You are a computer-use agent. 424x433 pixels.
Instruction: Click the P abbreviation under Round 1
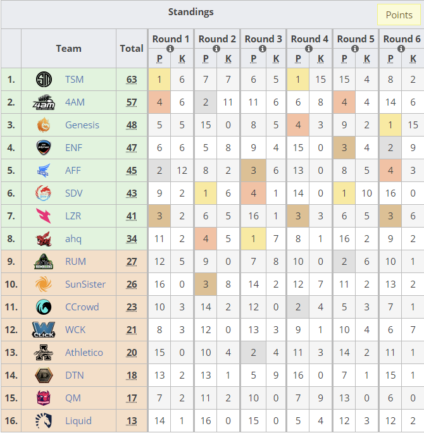click(x=159, y=59)
